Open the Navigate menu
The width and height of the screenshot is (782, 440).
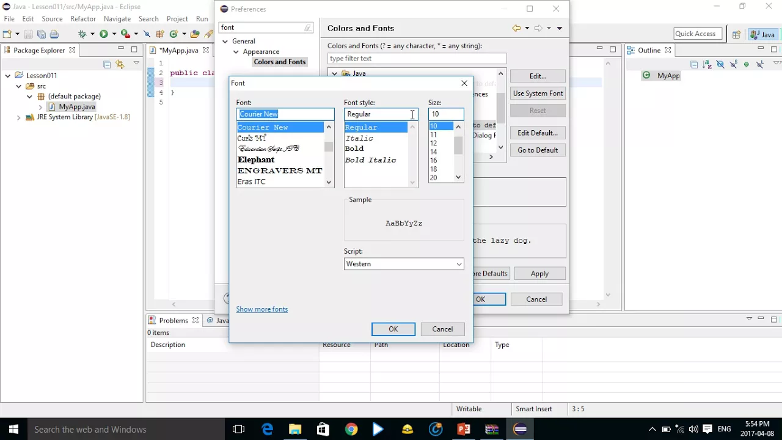click(117, 19)
